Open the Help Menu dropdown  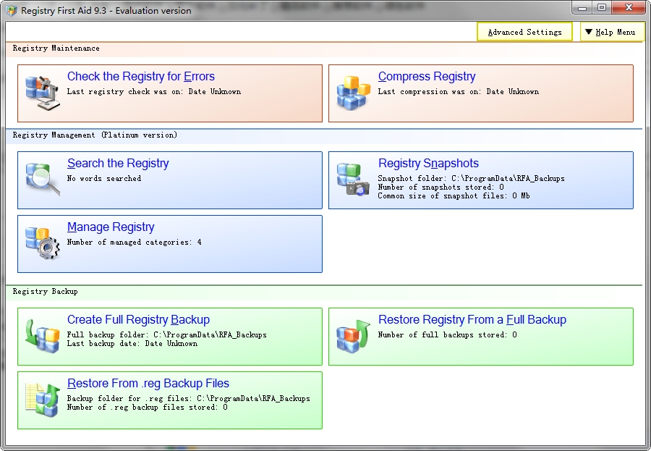[x=612, y=32]
